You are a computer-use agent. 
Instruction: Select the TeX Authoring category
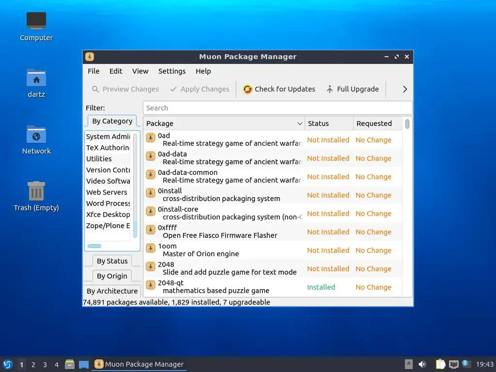point(108,148)
